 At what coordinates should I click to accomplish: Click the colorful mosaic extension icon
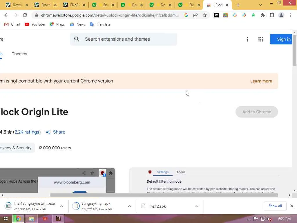[x=226, y=15]
